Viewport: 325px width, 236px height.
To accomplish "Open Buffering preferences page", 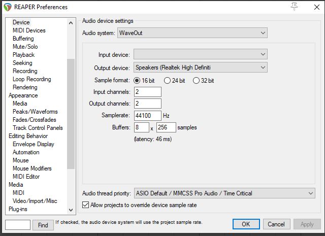I will coord(23,39).
